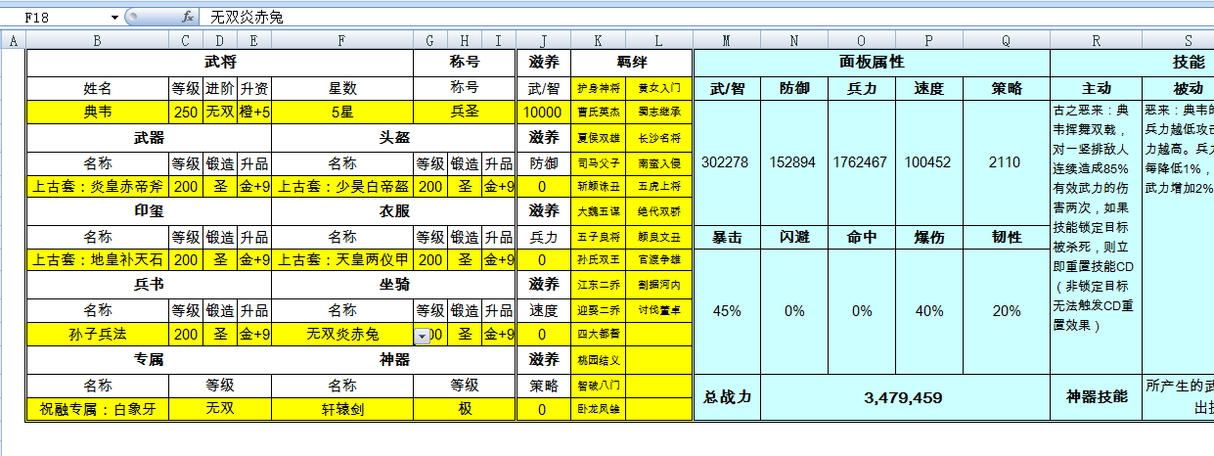This screenshot has height=456, width=1214.
Task: Select the crit damage value 40%
Action: click(928, 311)
